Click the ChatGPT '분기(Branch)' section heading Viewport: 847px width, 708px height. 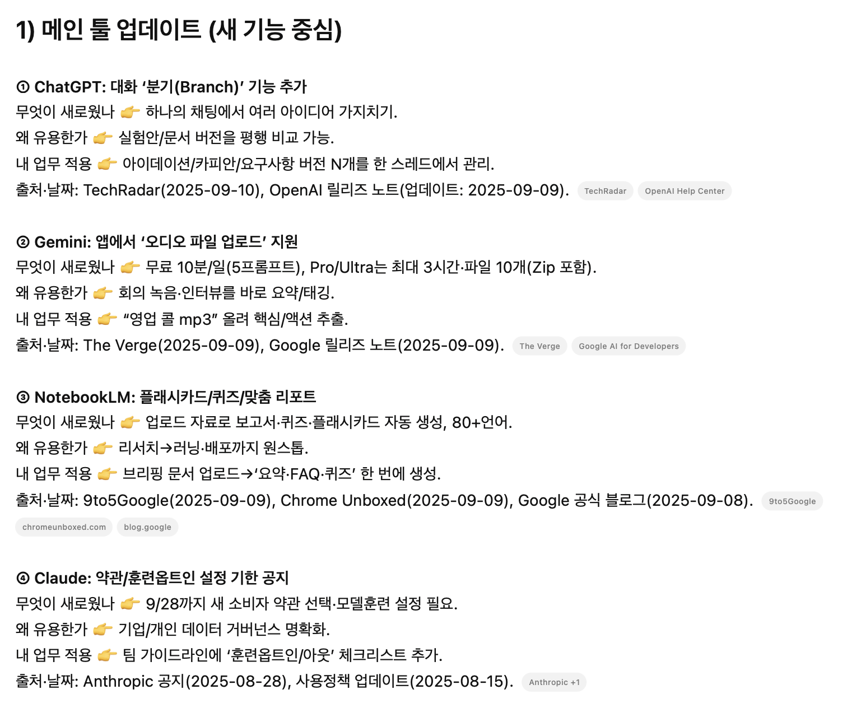162,87
